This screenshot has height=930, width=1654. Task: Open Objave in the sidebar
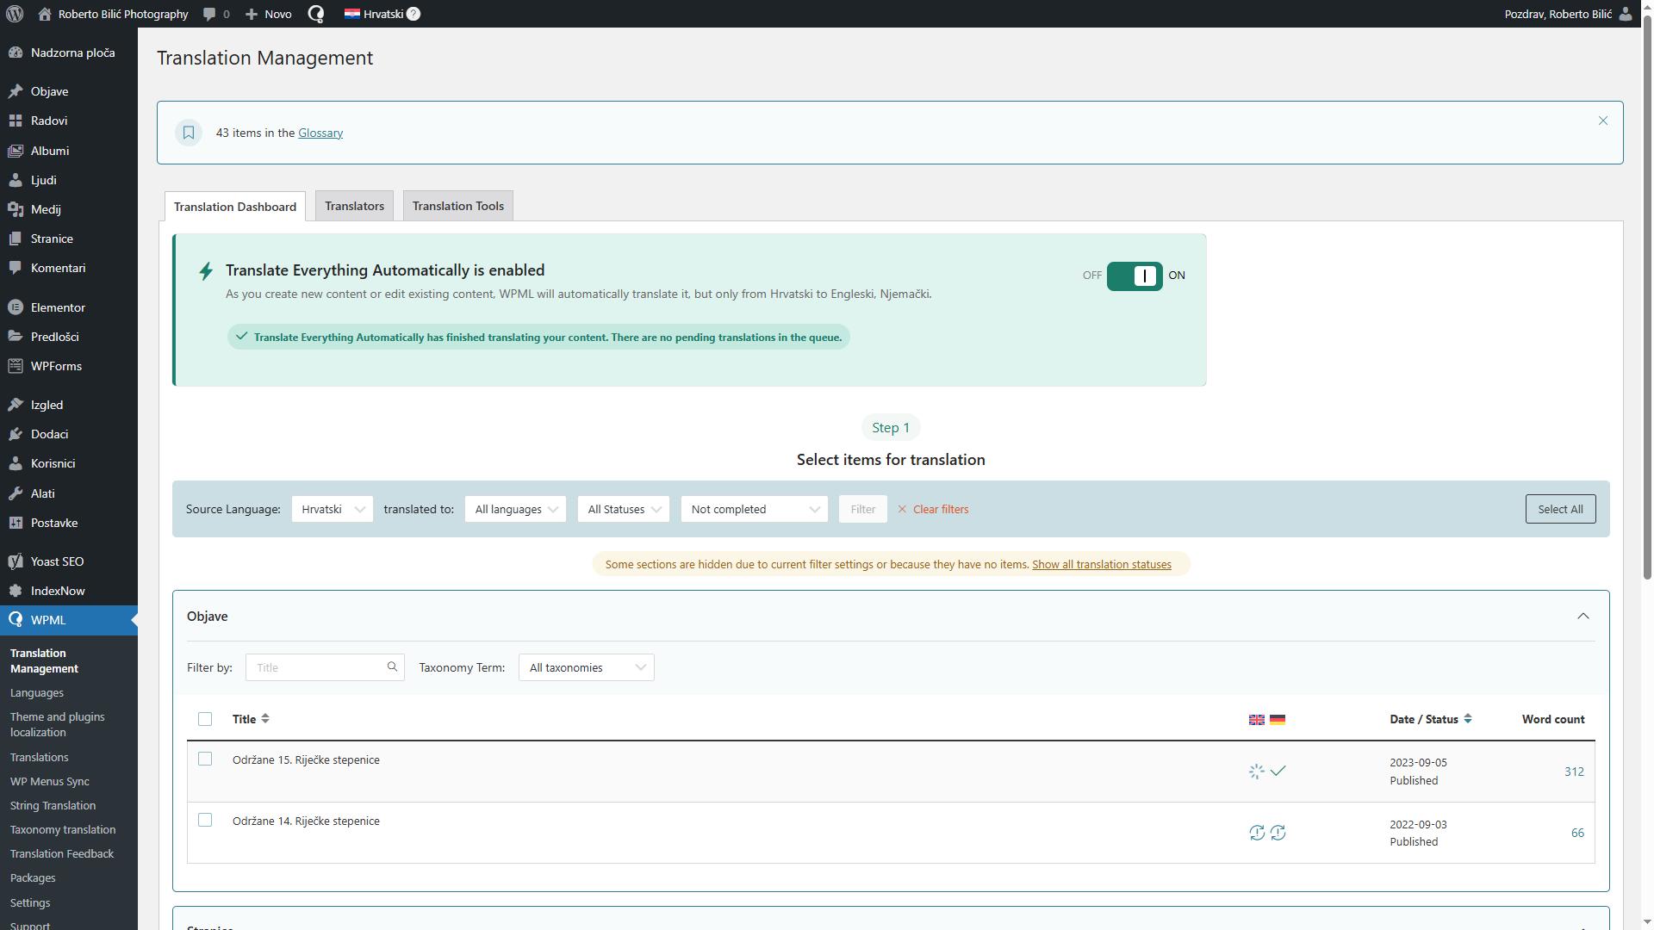coord(69,91)
